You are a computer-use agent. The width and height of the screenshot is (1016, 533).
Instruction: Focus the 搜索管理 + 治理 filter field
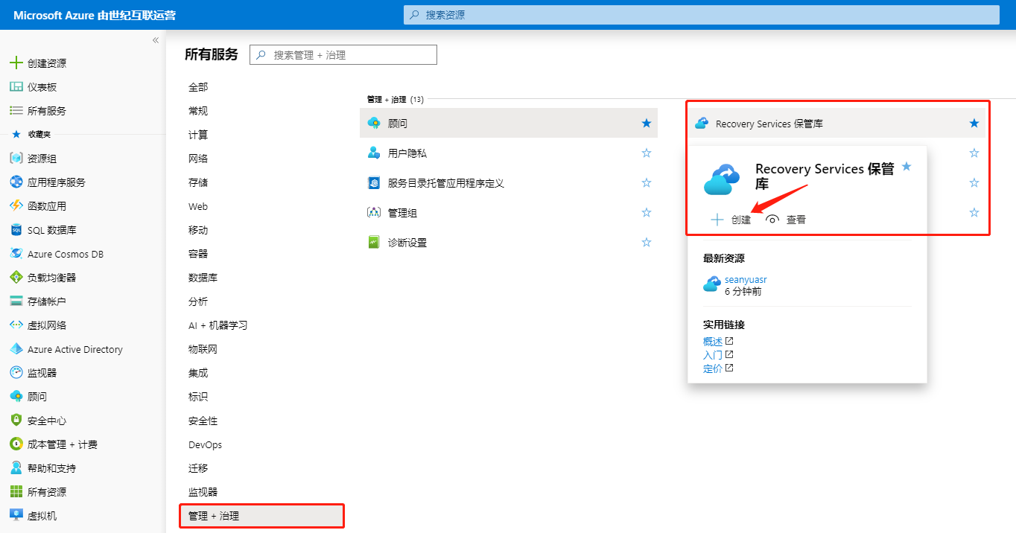(x=343, y=54)
